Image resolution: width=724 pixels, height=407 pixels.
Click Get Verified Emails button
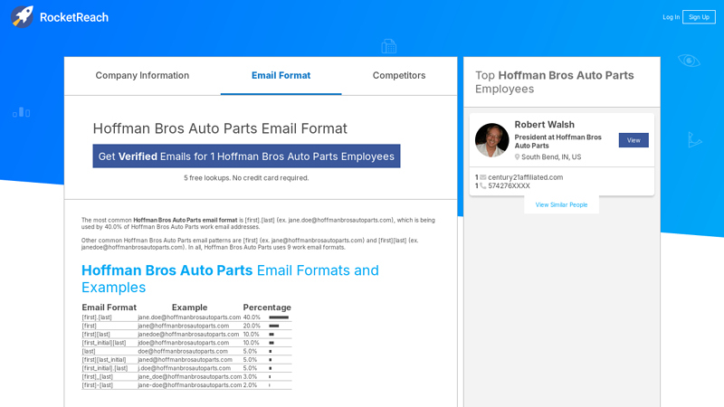click(x=246, y=156)
